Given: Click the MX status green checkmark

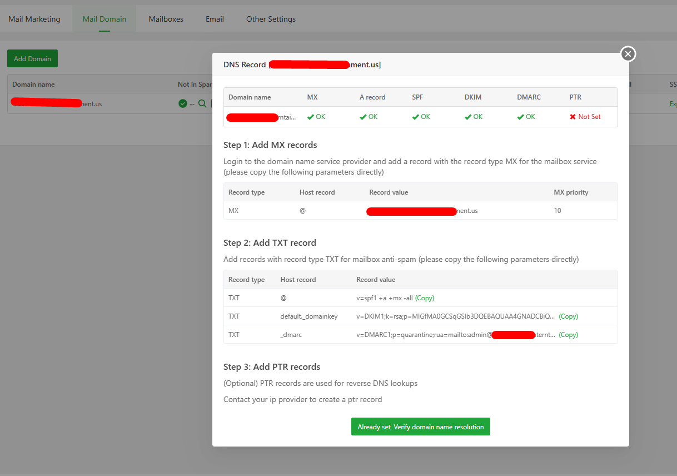Looking at the screenshot, I should 311,117.
